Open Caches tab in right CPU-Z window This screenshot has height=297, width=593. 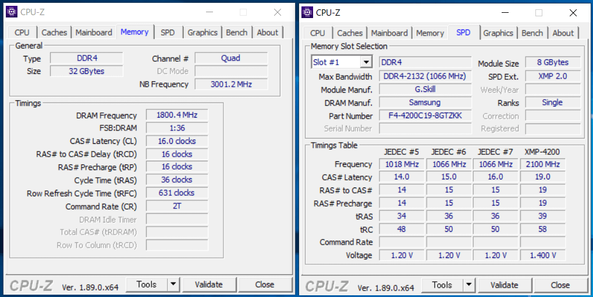point(350,33)
